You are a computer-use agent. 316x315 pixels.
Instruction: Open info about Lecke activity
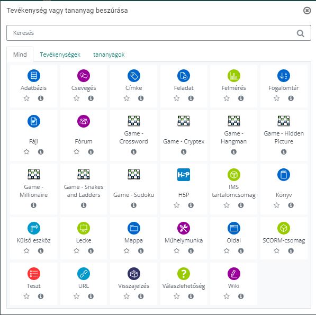tap(91, 251)
